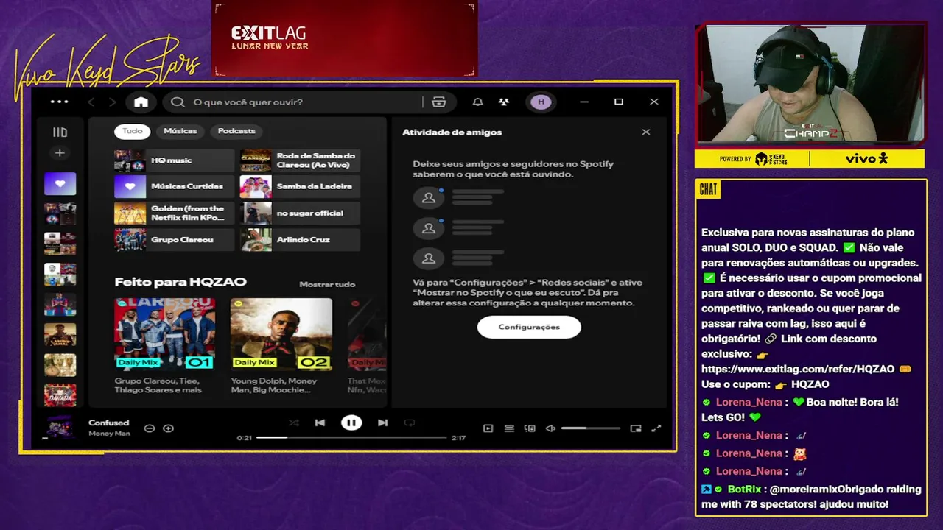Open the 'Samba da Ladeira' shortcut
The height and width of the screenshot is (530, 943).
[300, 187]
